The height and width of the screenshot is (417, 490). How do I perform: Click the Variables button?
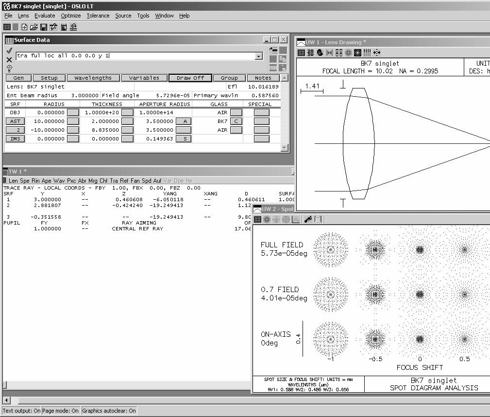[144, 78]
